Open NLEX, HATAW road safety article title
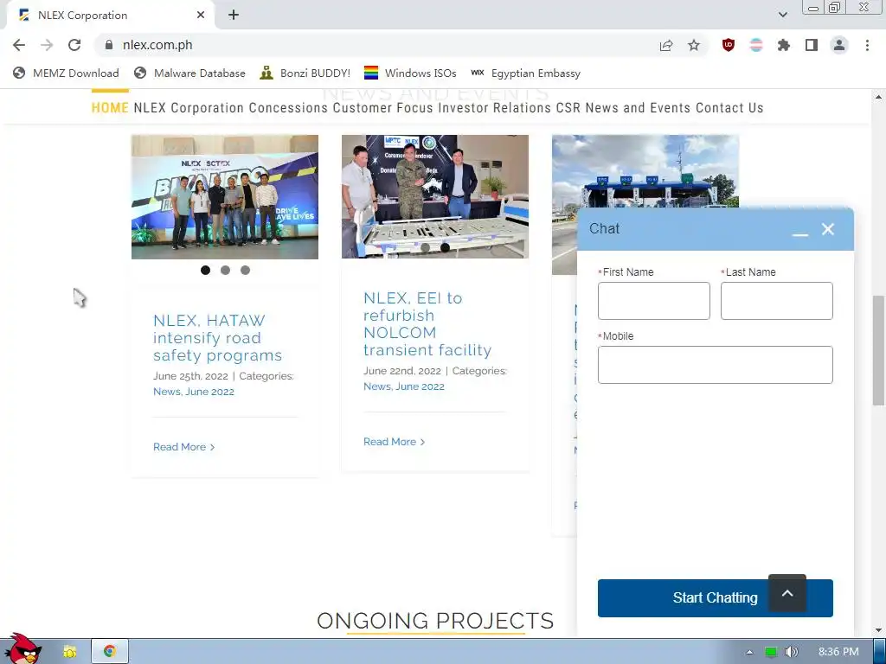This screenshot has height=664, width=886. pyautogui.click(x=217, y=338)
